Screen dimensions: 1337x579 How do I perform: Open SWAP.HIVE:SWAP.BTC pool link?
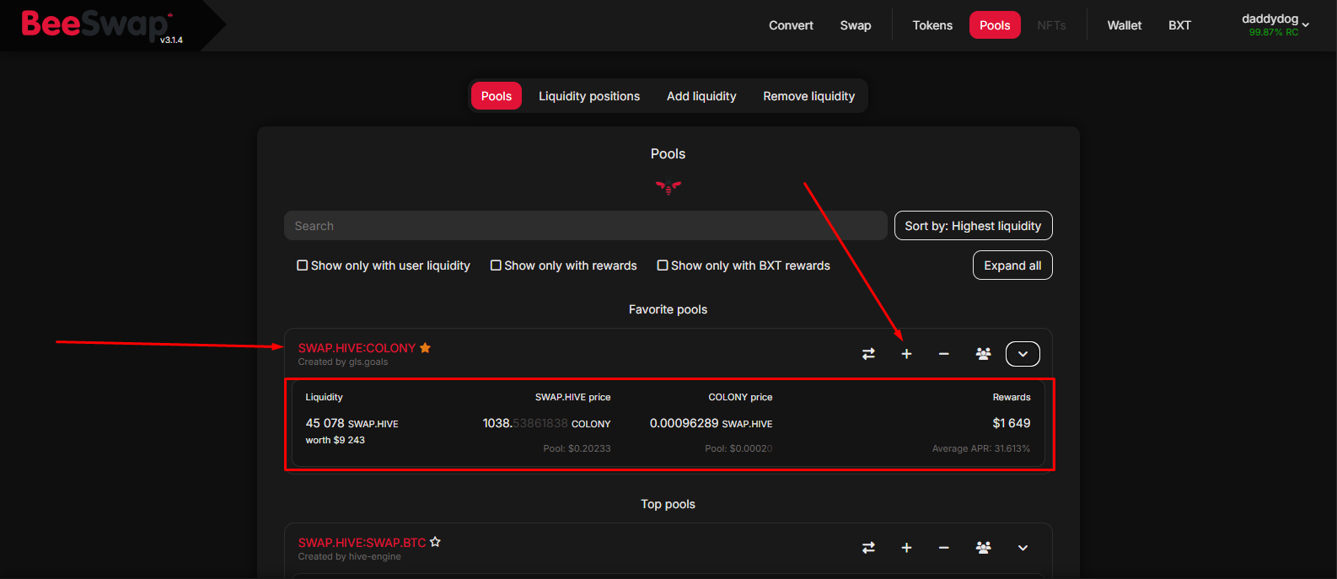[x=362, y=543]
